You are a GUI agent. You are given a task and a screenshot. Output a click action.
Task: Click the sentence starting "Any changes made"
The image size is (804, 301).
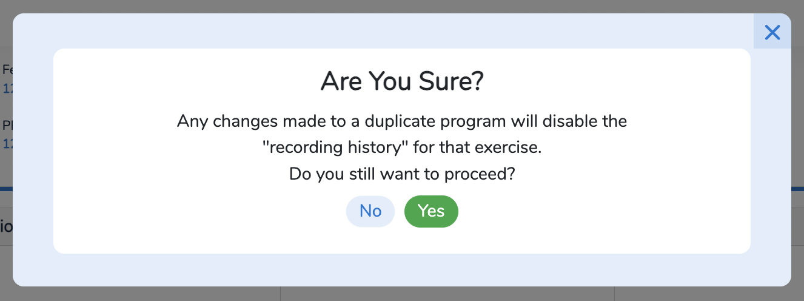(x=402, y=121)
